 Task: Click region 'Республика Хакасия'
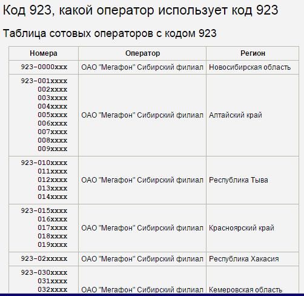[x=244, y=259]
